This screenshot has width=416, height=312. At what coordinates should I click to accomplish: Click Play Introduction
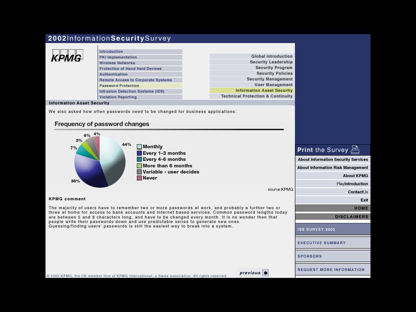[x=333, y=184]
